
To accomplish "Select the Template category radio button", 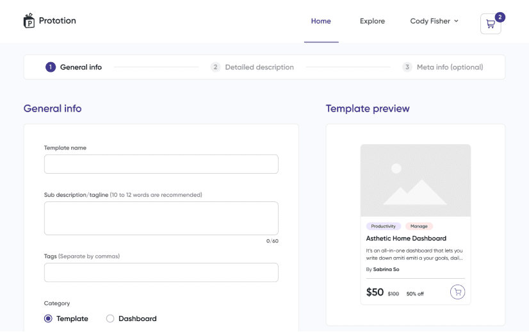I will [x=48, y=319].
